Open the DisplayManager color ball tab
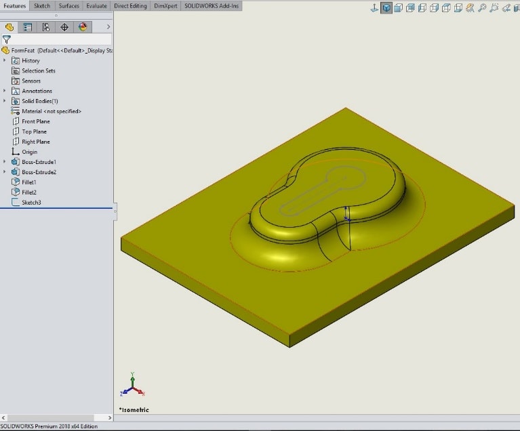 pyautogui.click(x=83, y=27)
